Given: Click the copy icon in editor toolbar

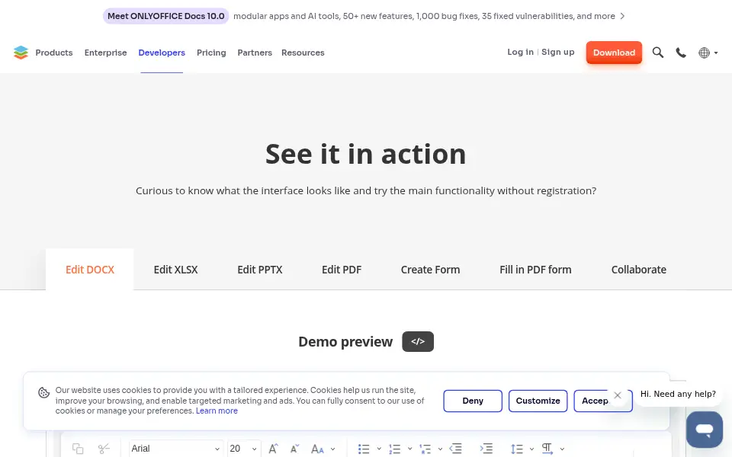Looking at the screenshot, I should (x=78, y=449).
